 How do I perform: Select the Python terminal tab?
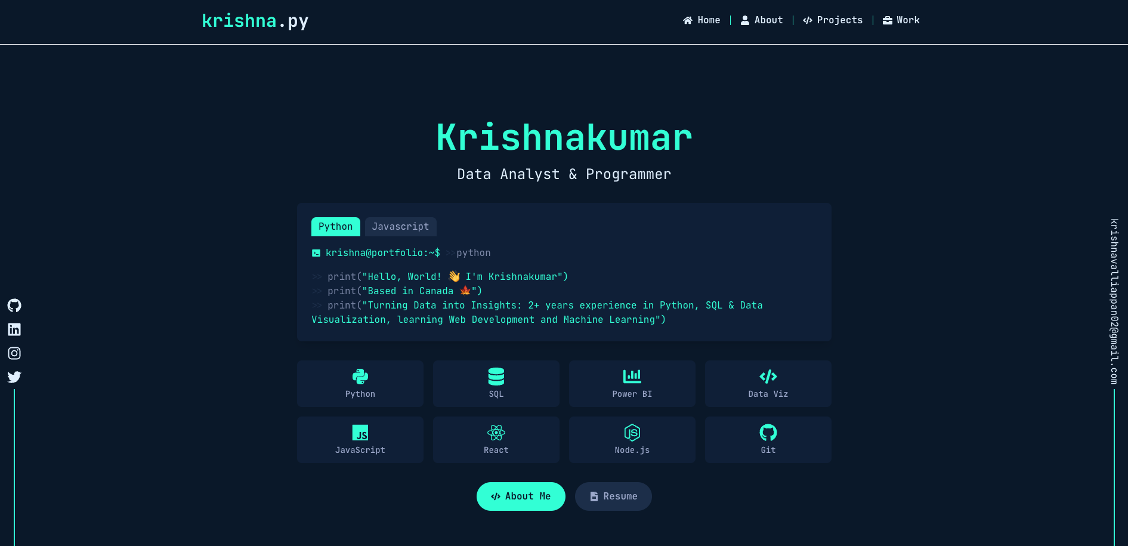point(335,227)
